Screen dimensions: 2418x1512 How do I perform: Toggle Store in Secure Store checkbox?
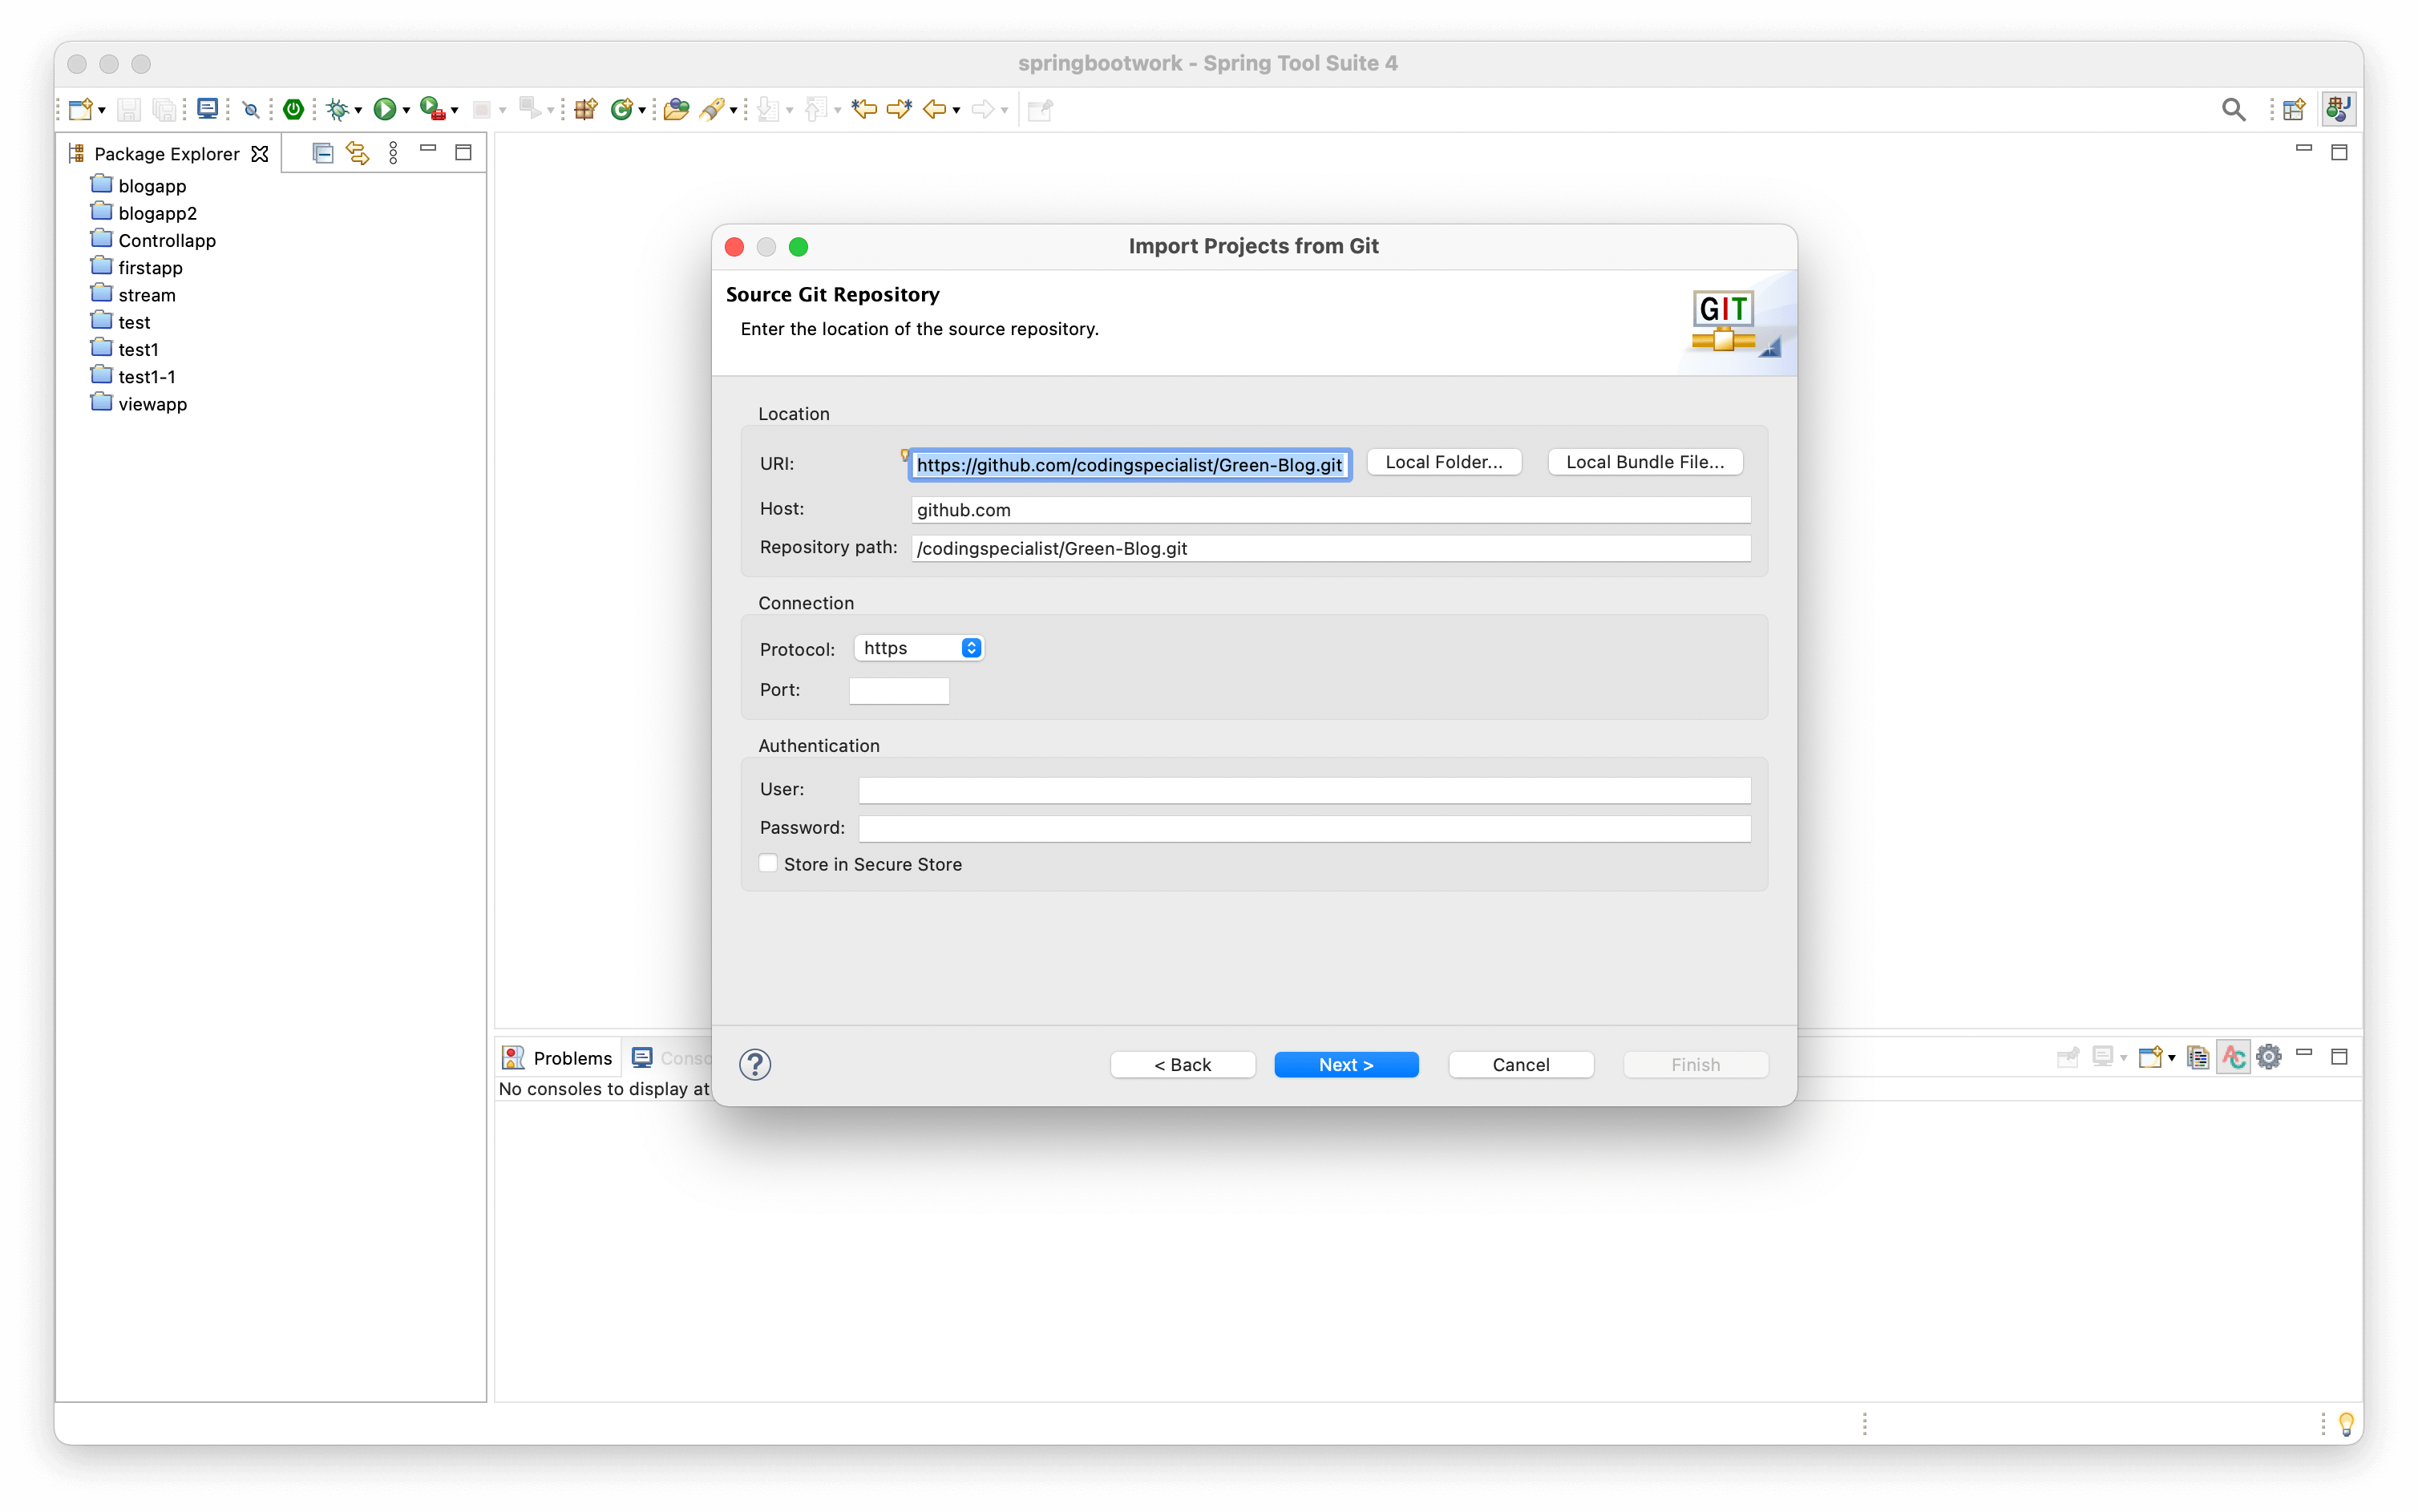pyautogui.click(x=768, y=864)
